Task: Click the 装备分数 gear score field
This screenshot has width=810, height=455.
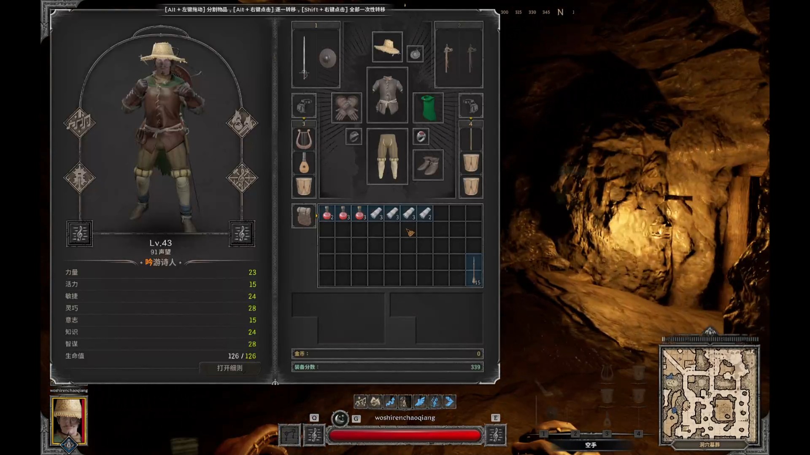Action: pyautogui.click(x=387, y=367)
